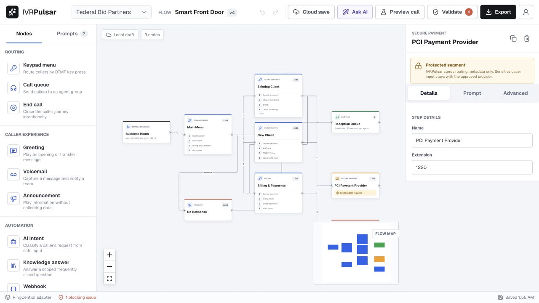Select the Call queue headset icon
The image size is (539, 303).
13,88
